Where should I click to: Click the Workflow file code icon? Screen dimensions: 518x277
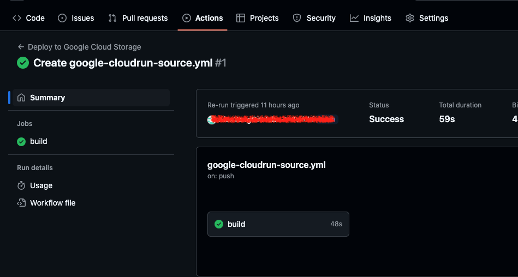click(x=21, y=203)
